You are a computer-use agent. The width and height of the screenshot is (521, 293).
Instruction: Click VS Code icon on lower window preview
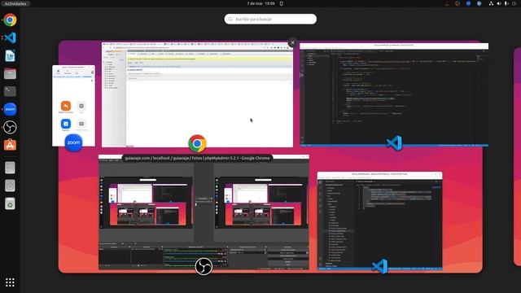[380, 266]
